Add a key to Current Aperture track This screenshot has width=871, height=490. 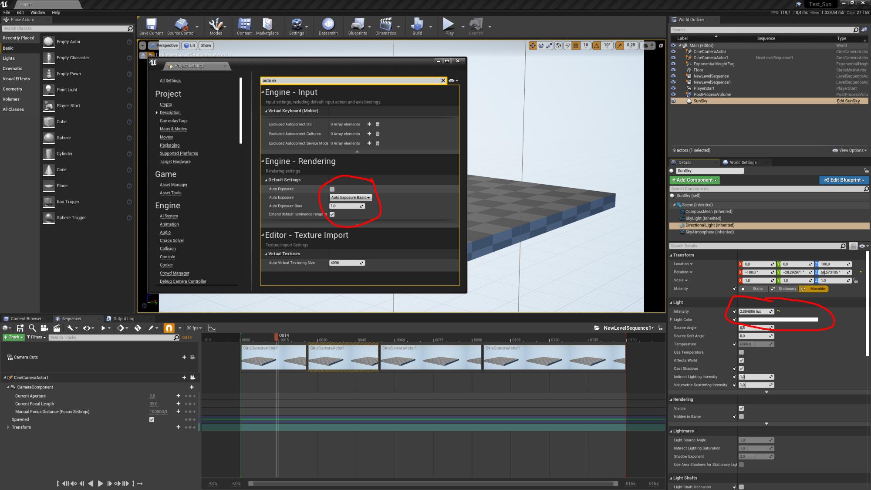click(x=178, y=396)
